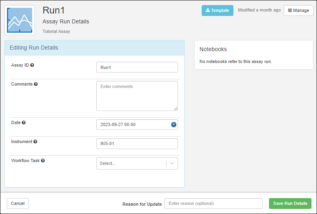Click the assay run chart icon
Image resolution: width=317 pixels, height=214 pixels.
click(19, 20)
